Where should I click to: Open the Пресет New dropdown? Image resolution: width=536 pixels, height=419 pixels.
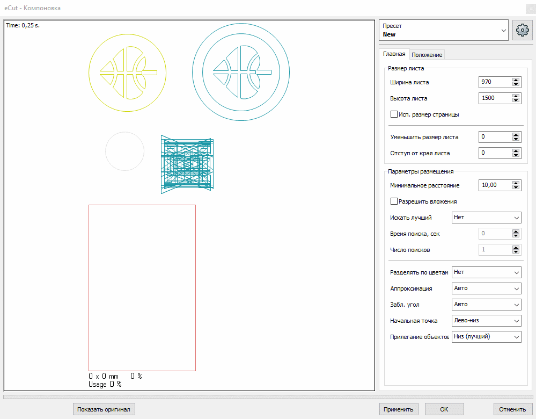click(444, 30)
